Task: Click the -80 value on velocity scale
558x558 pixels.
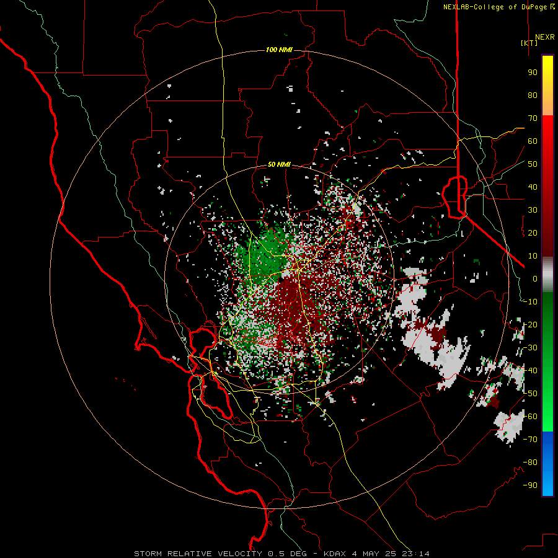Action: pos(530,463)
